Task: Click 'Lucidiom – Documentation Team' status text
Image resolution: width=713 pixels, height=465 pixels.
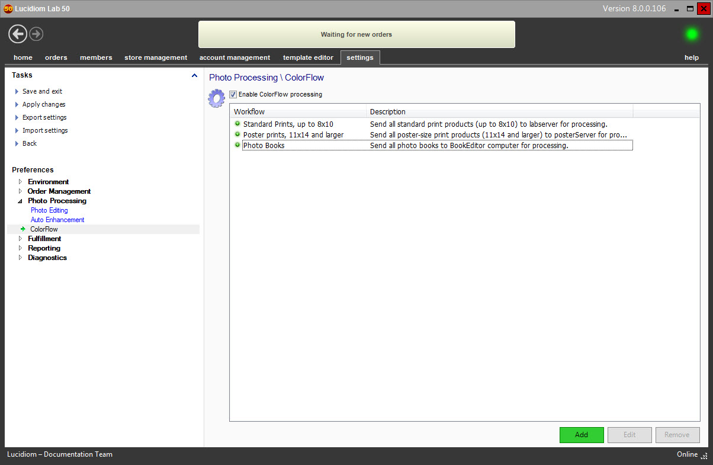Action: tap(60, 454)
